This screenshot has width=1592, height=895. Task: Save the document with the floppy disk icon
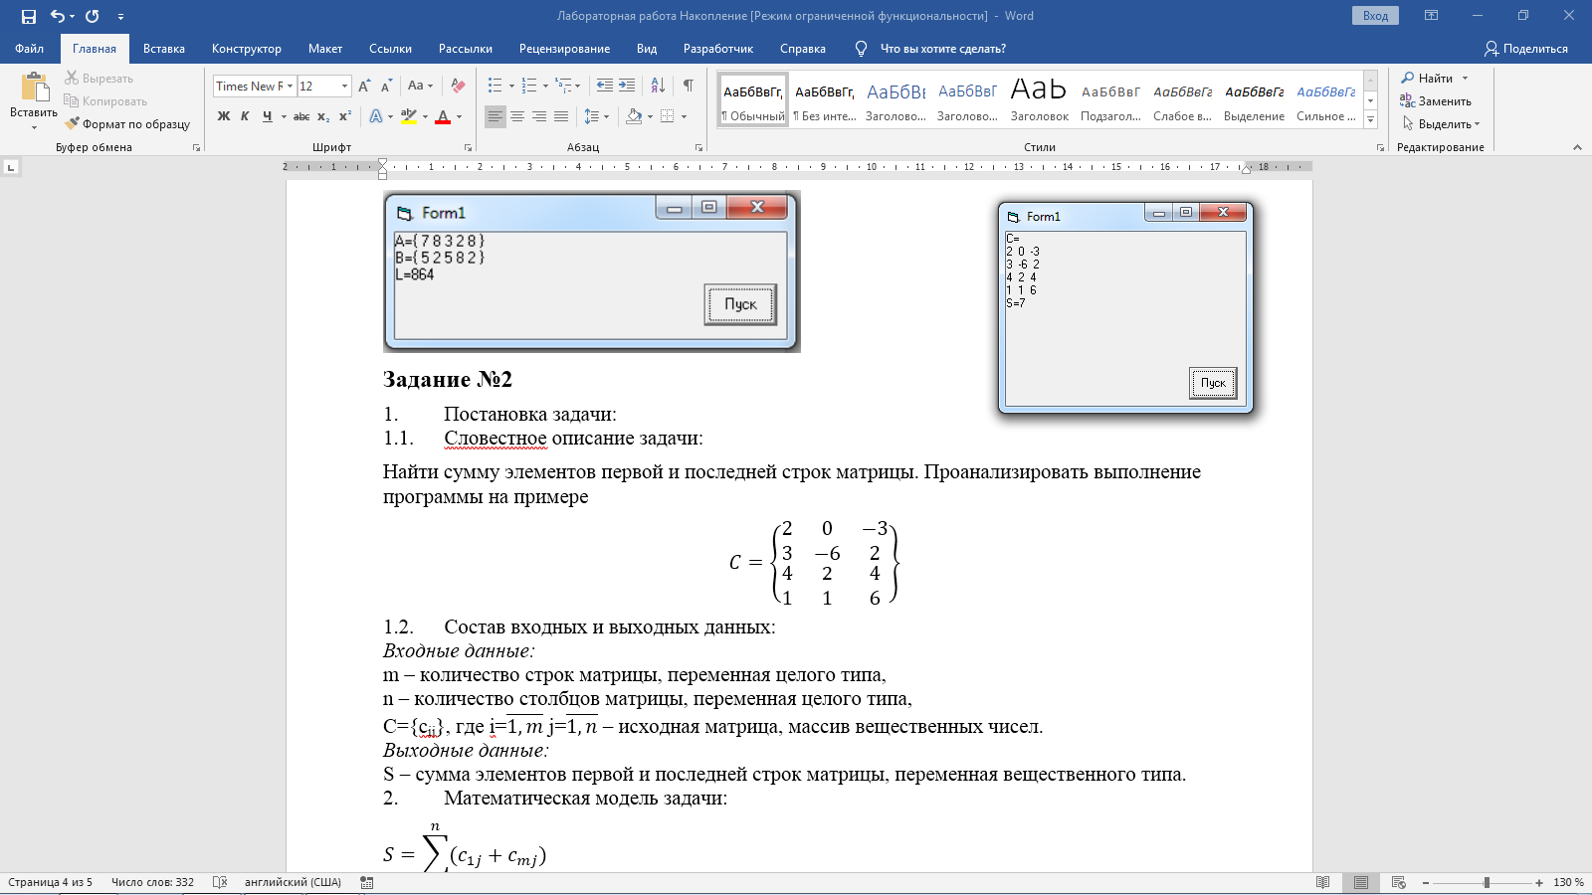click(28, 16)
